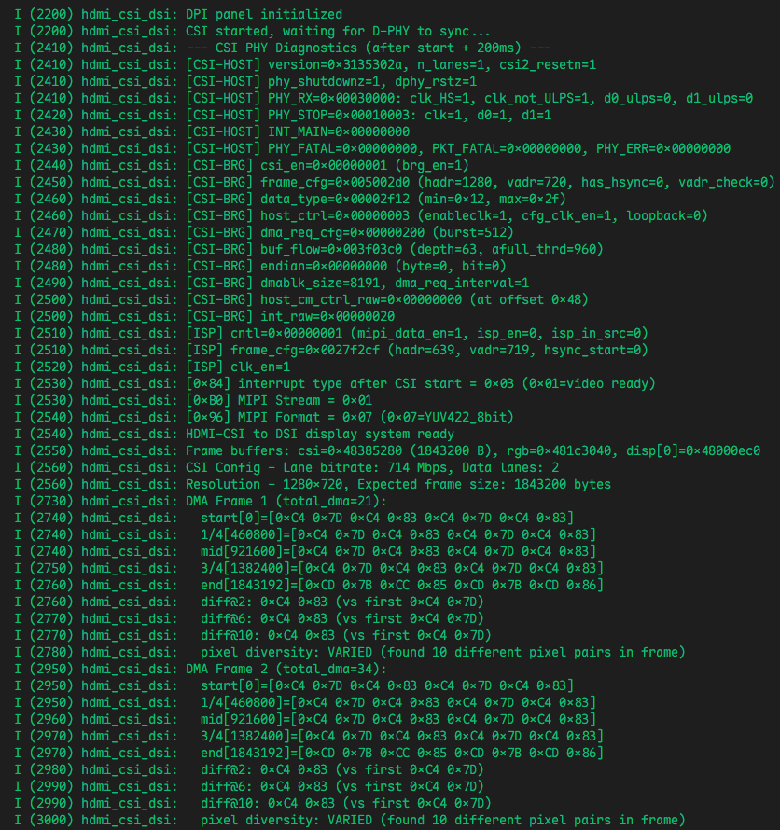This screenshot has height=830, width=780.
Task: Click the last 'pixel diversity: VARIED' line
Action: click(x=350, y=821)
